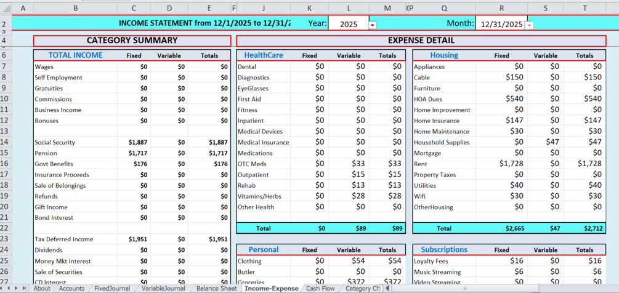Open the partially shown Category sheet tab
This screenshot has height=293, width=619.
[x=362, y=288]
